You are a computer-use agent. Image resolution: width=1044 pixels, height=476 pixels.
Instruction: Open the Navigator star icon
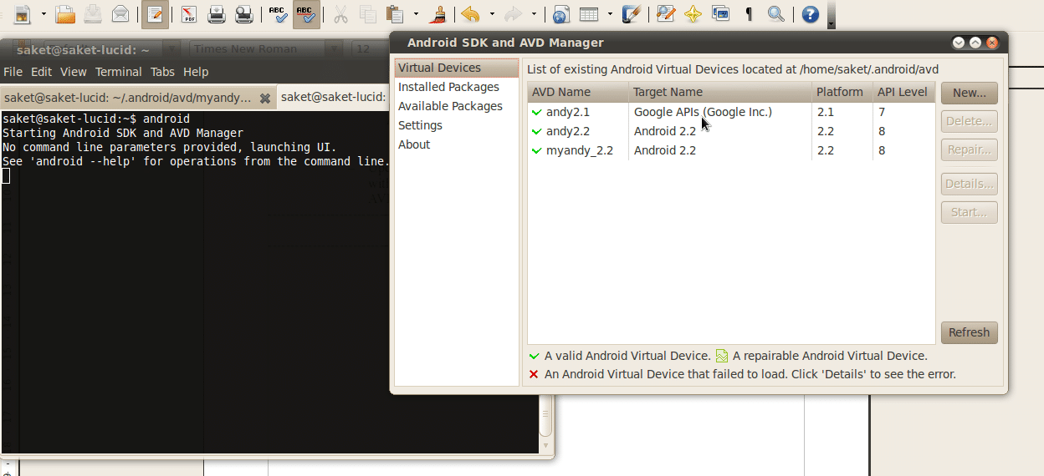pos(693,14)
